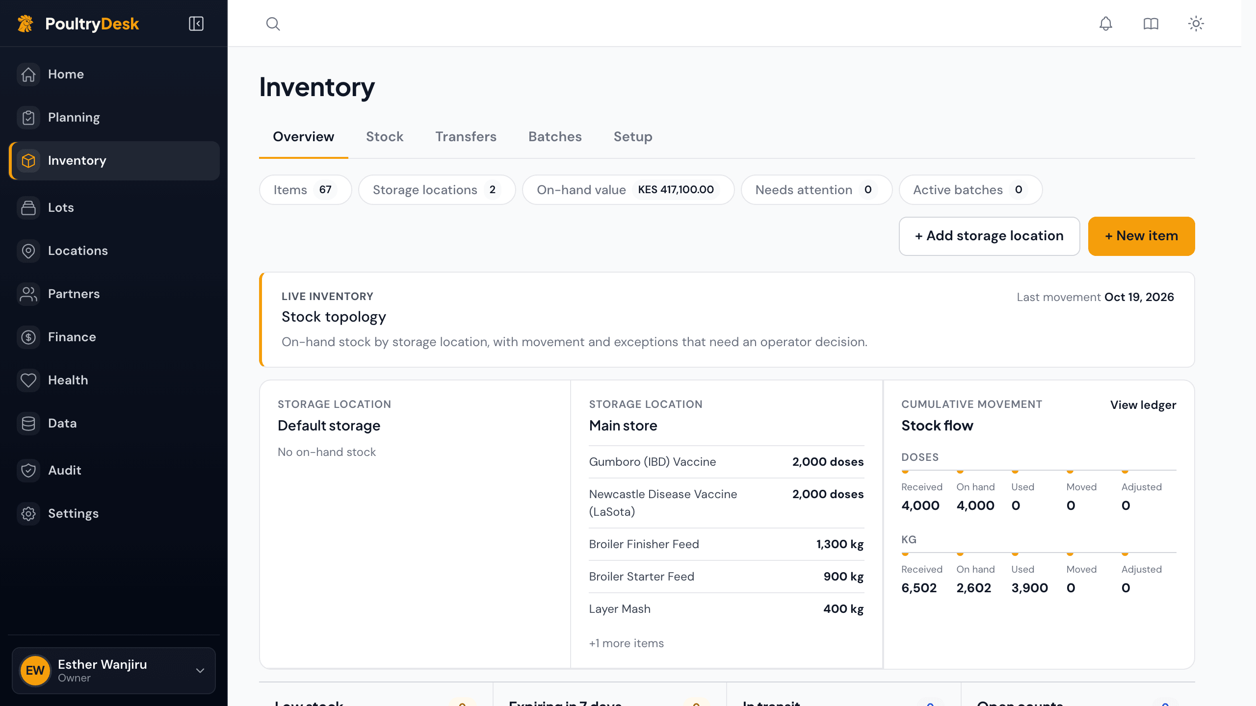Viewport: 1256px width, 706px height.
Task: Open Settings from sidebar
Action: 114,514
